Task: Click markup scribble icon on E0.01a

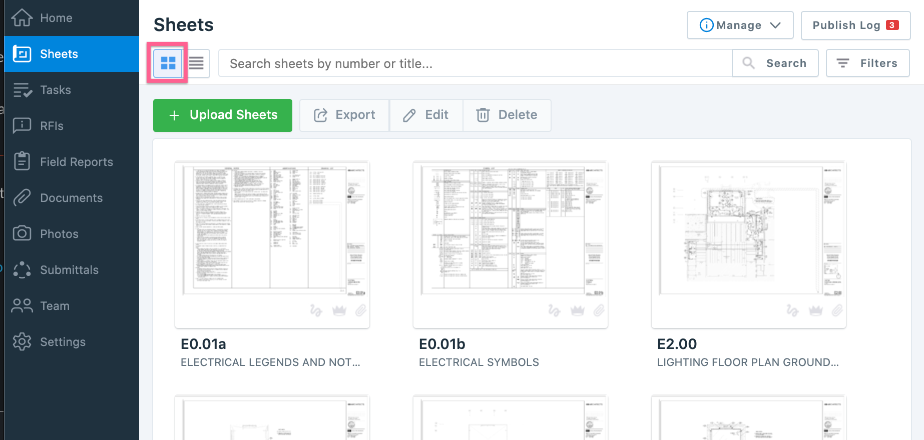Action: tap(316, 310)
